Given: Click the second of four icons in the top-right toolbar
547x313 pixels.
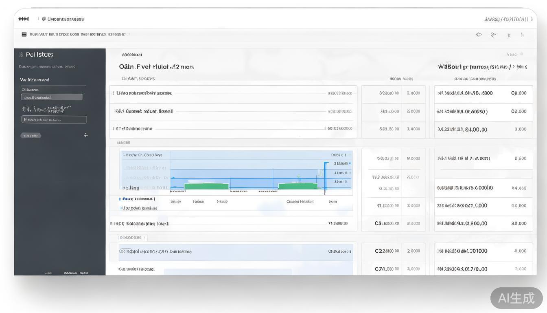Looking at the screenshot, I should coord(493,35).
